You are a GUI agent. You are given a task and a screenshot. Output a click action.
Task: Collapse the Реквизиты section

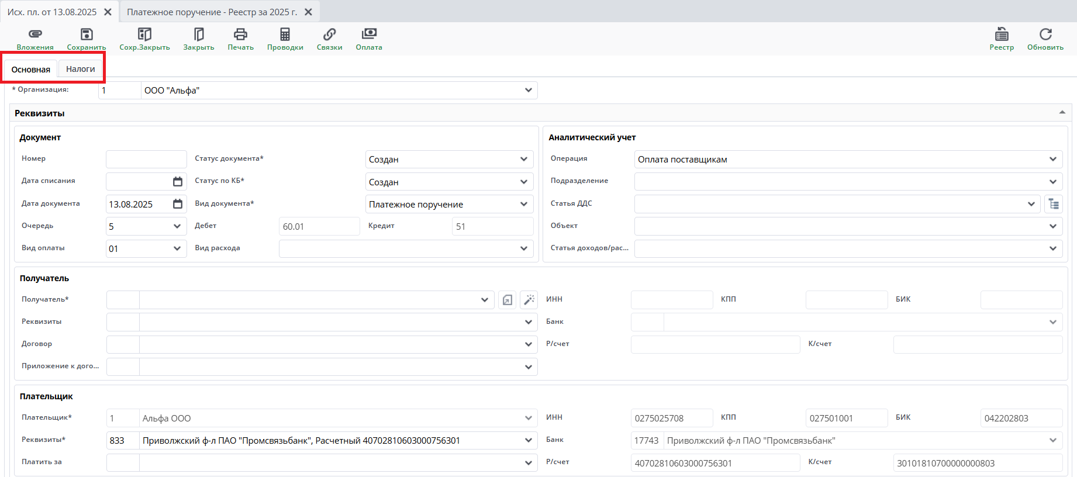point(1062,112)
